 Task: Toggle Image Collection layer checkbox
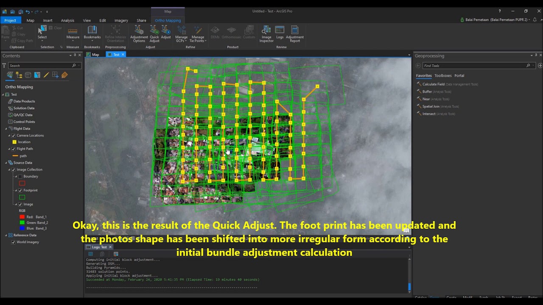tap(13, 170)
